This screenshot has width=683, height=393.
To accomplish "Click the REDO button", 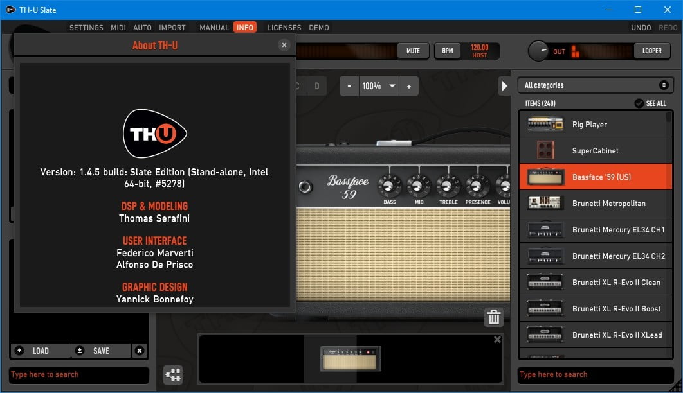I will tap(668, 28).
